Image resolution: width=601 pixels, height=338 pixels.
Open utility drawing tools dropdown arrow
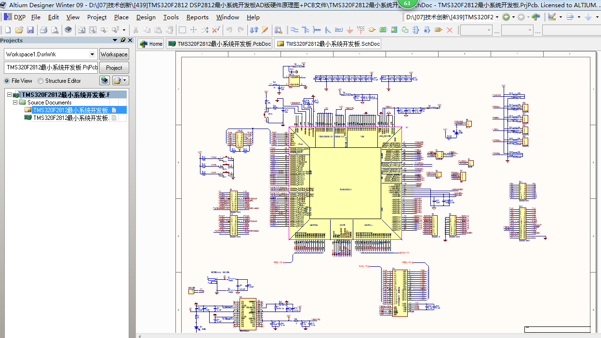coord(561,17)
